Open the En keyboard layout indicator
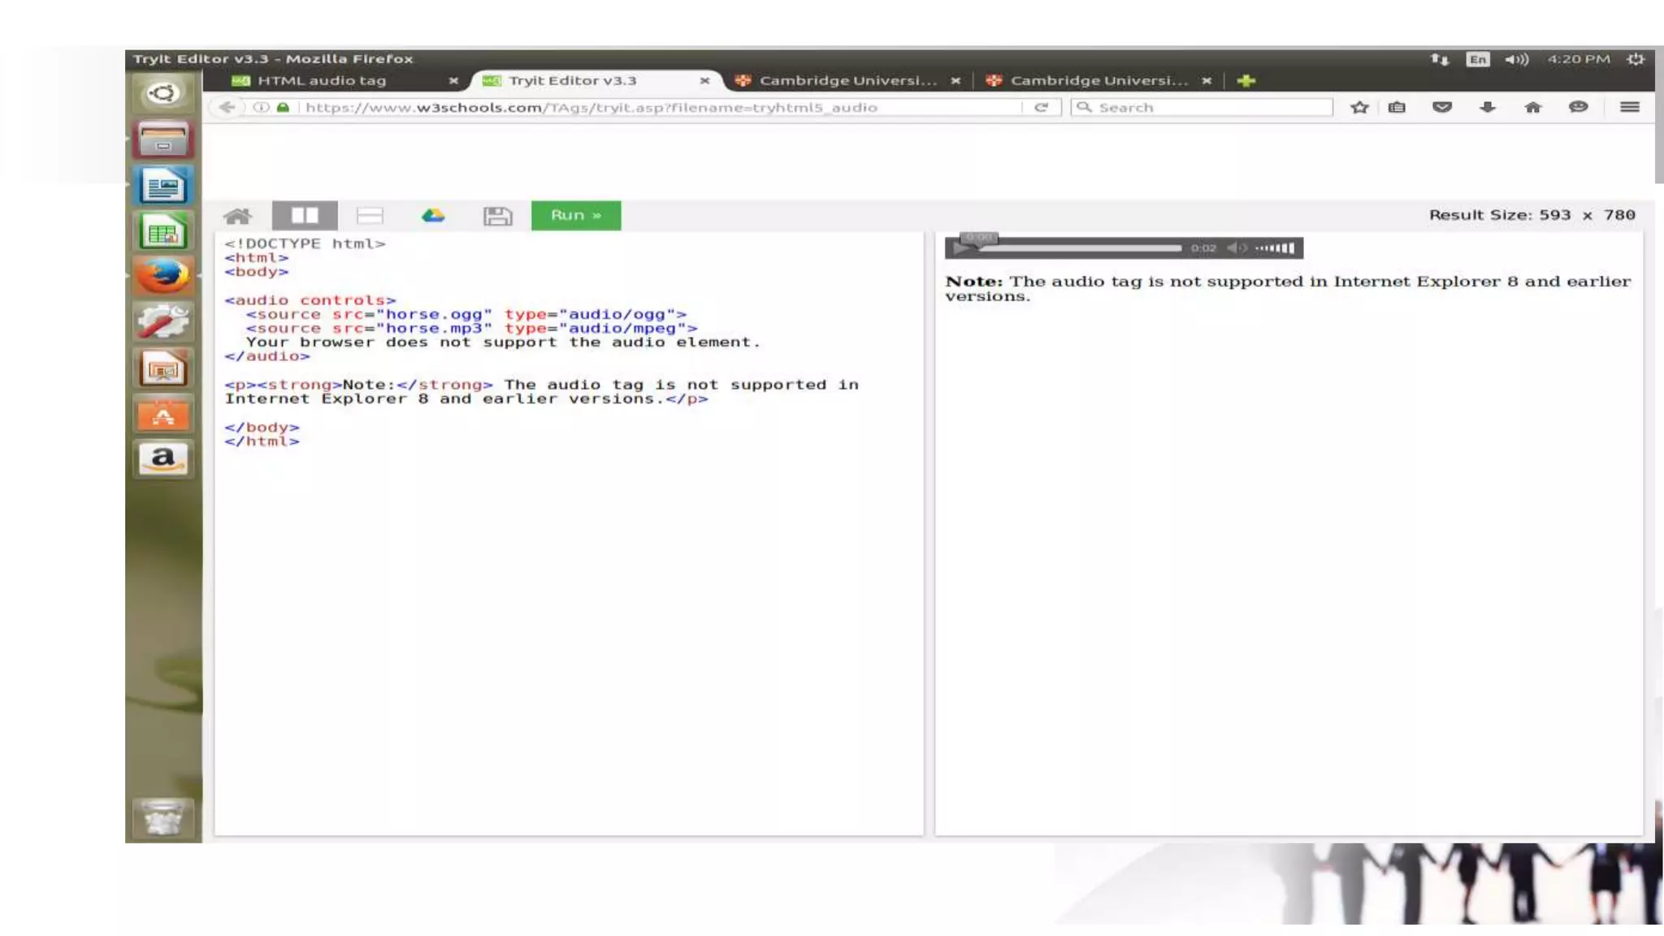Image resolution: width=1664 pixels, height=936 pixels. coord(1477,59)
